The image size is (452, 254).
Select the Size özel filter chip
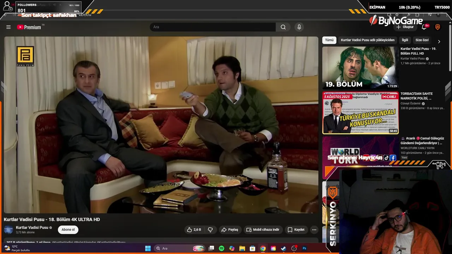coord(422,40)
